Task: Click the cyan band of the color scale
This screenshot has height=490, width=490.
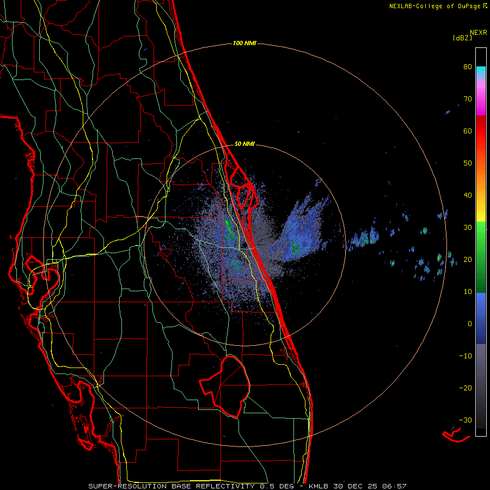Action: 481,71
